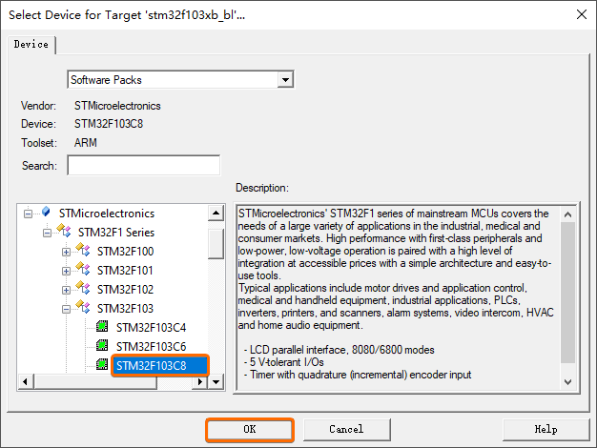Click the Description vertical scroll thumb

(x=567, y=293)
